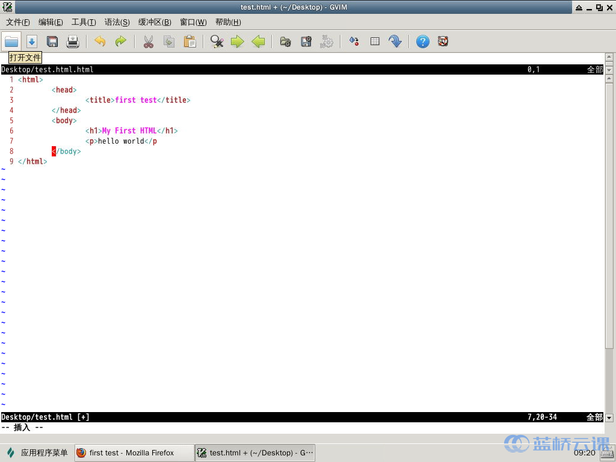Expand the 语法(S) menu
The image size is (616, 462).
(117, 22)
